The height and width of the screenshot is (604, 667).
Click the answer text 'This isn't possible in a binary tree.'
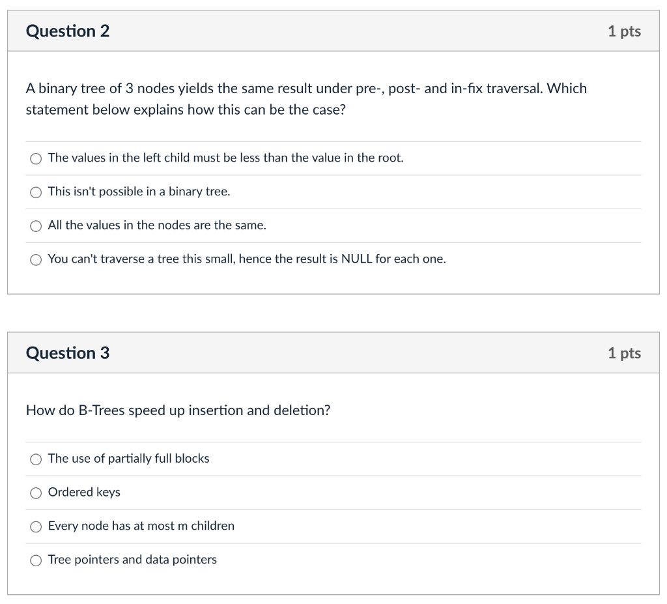(x=139, y=192)
